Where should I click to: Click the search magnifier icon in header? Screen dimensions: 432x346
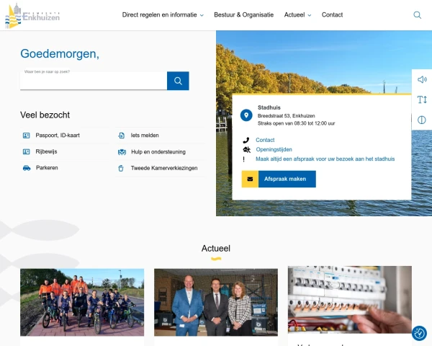418,15
